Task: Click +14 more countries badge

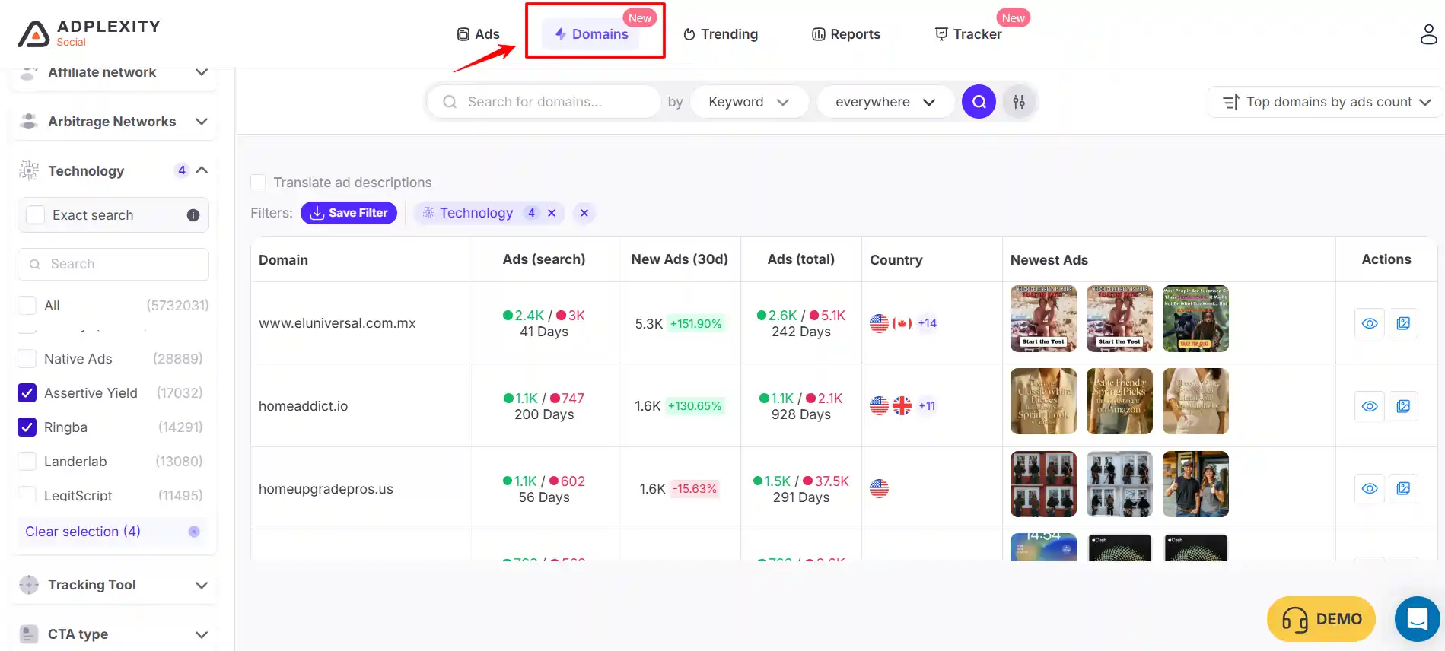Action: (x=927, y=323)
